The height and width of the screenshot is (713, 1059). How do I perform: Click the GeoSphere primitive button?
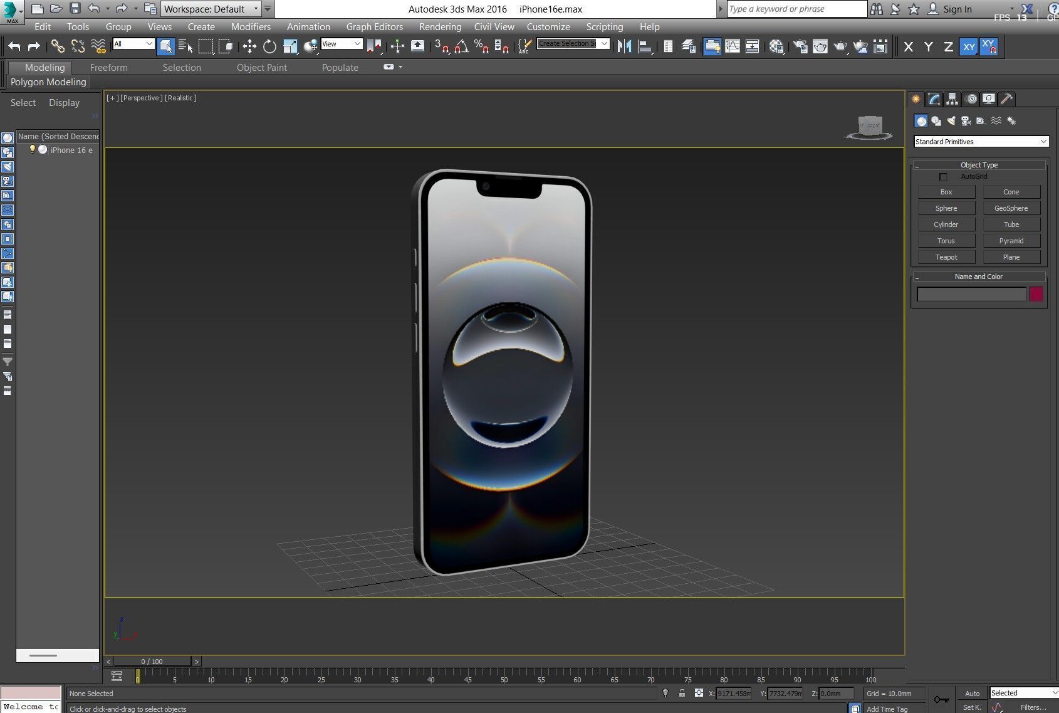pyautogui.click(x=1011, y=208)
